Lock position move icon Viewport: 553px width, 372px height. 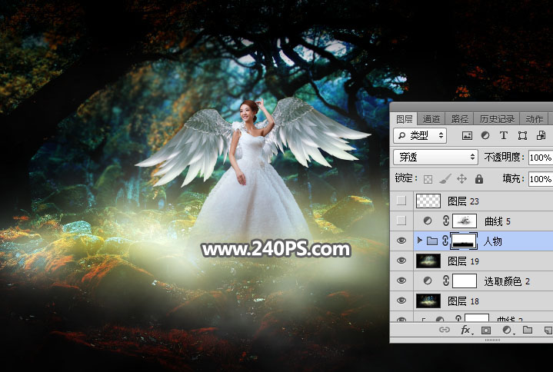tap(461, 179)
